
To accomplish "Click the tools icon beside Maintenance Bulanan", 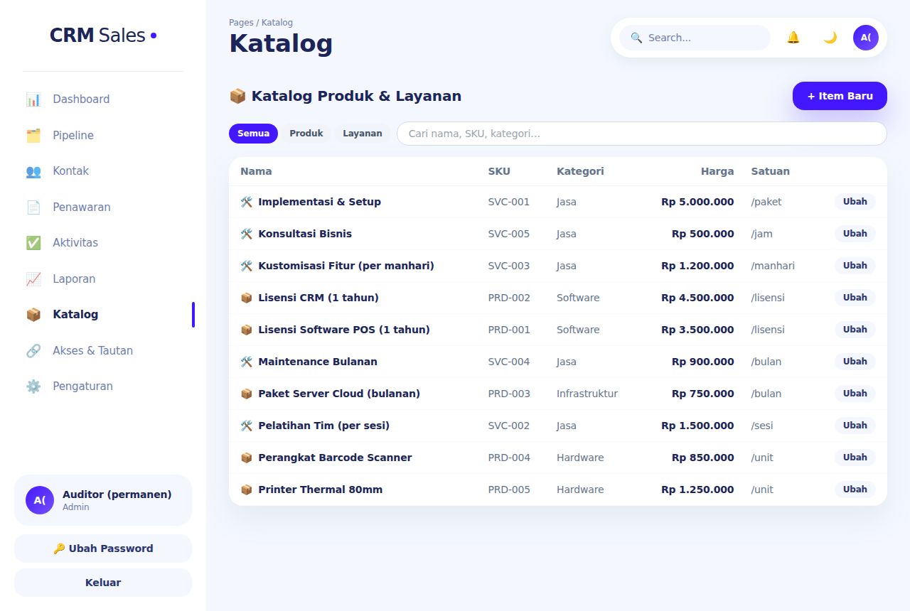I will (247, 362).
